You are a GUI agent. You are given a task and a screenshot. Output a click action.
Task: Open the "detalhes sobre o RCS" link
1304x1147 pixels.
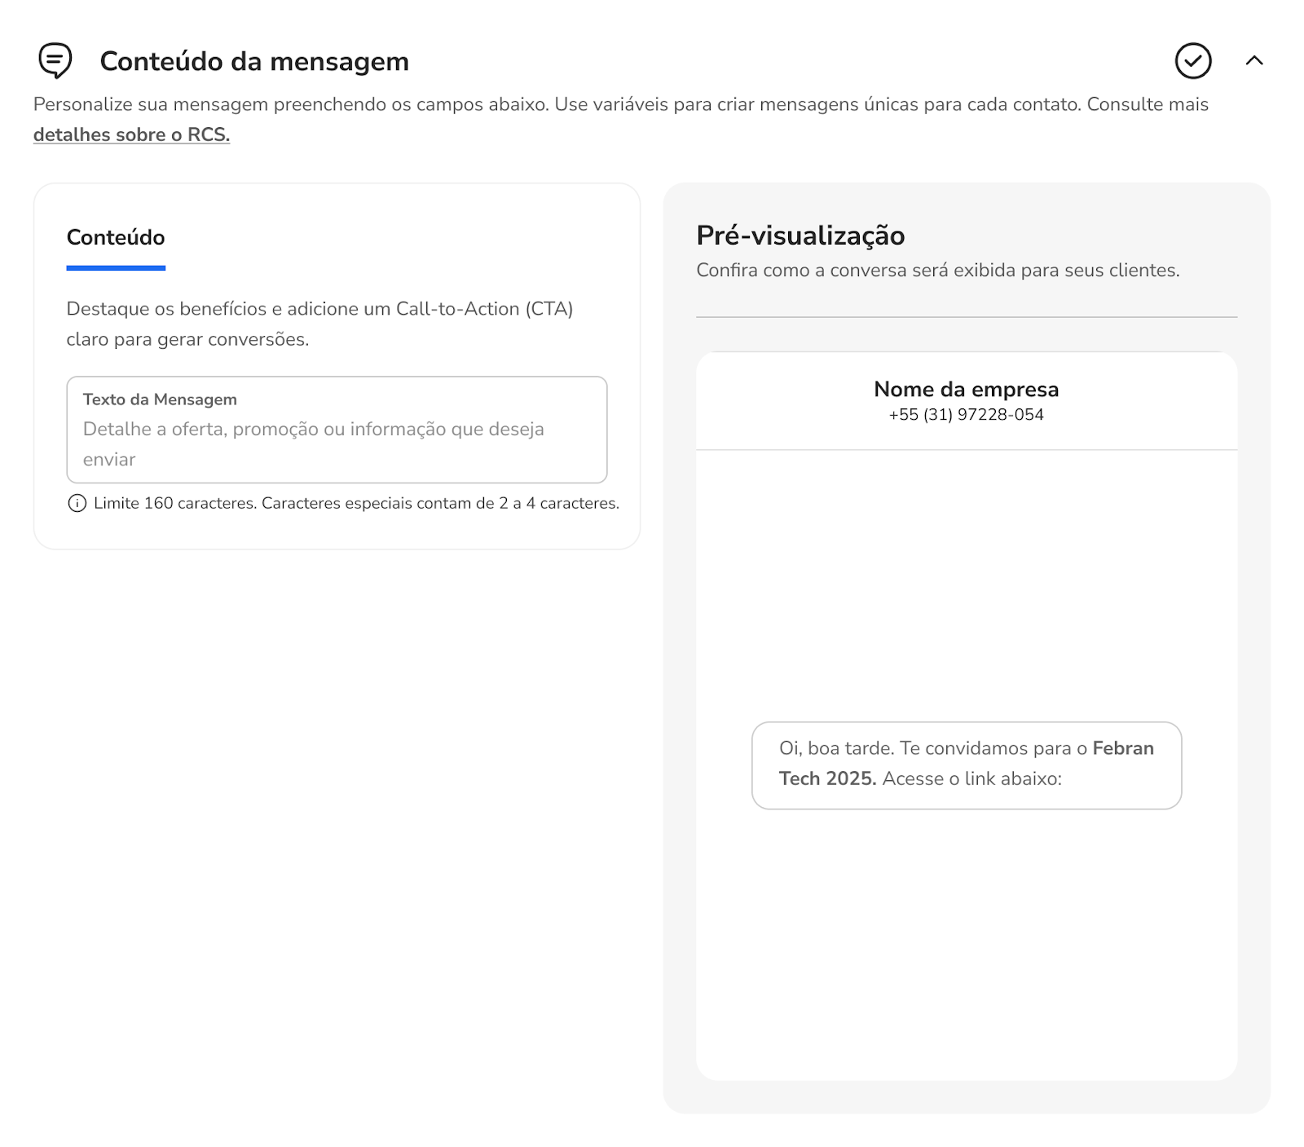click(131, 135)
